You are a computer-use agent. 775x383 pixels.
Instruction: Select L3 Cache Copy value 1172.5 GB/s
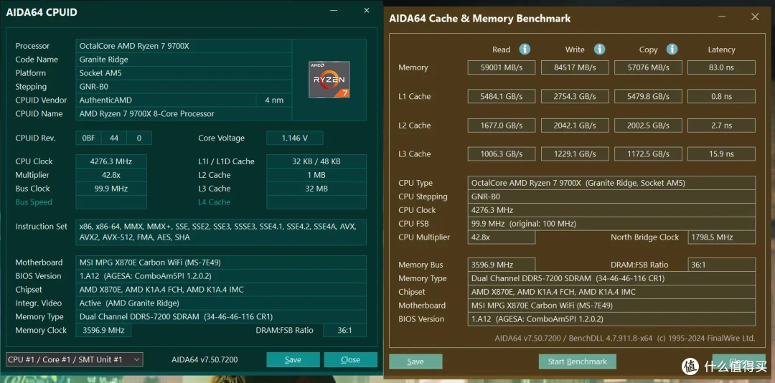(x=648, y=153)
